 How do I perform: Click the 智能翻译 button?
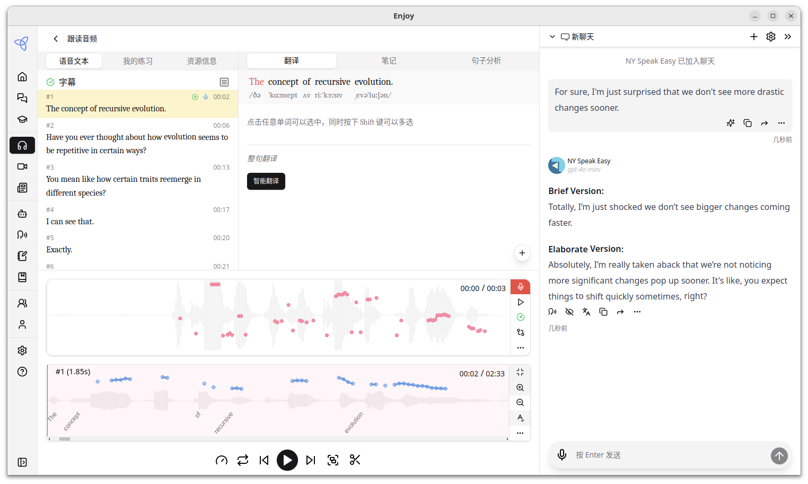266,181
